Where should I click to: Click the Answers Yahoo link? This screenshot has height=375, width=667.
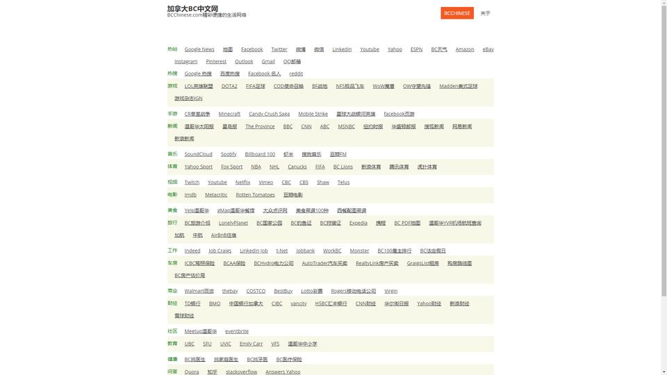click(x=283, y=372)
